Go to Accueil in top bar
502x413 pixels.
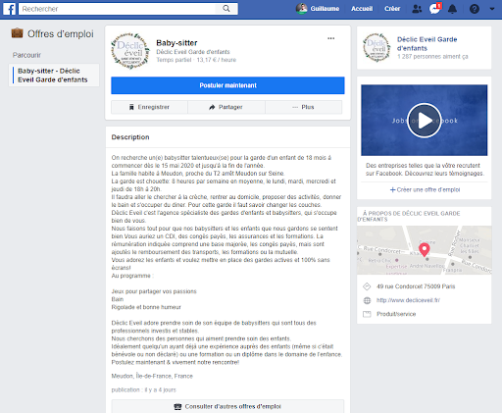(x=362, y=9)
